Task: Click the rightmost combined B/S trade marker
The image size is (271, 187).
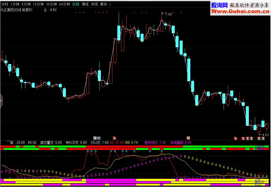Action: coord(263,138)
